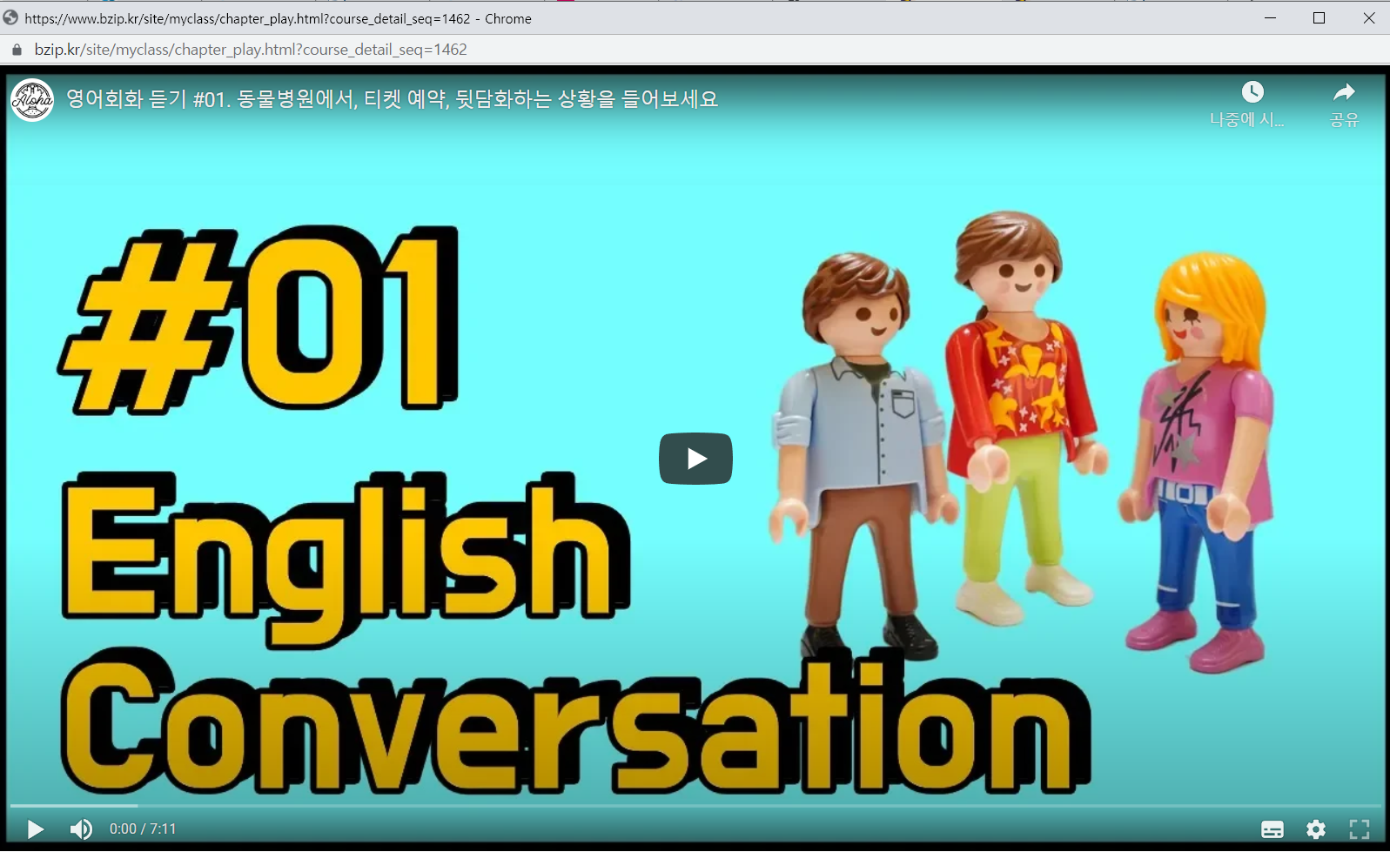Screen dimensions: 1390x852
Task: Click the window title bar text
Action: coord(279,18)
